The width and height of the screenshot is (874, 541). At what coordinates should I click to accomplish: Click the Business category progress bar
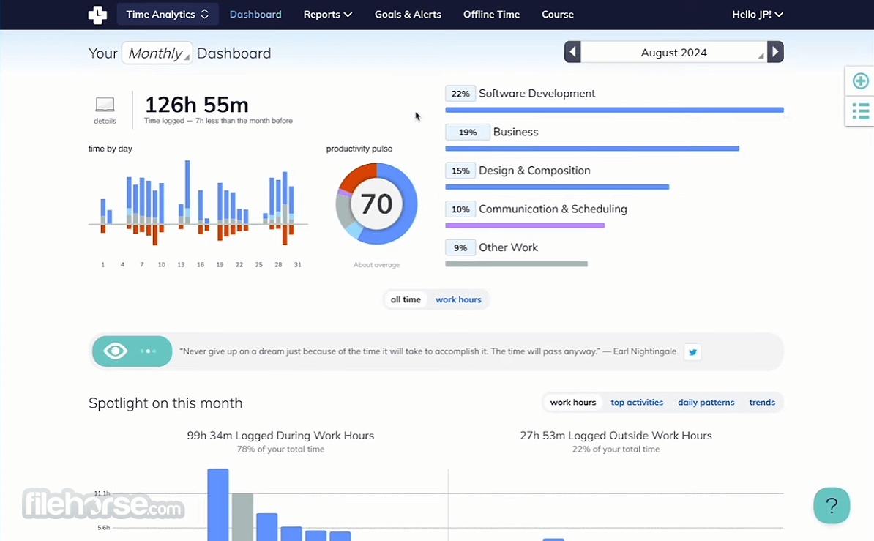click(592, 149)
